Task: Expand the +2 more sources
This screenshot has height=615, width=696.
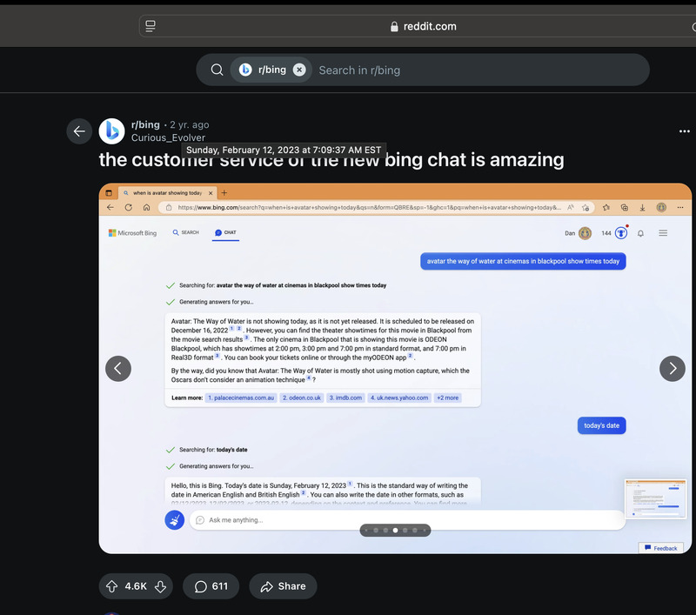Action: click(x=448, y=398)
